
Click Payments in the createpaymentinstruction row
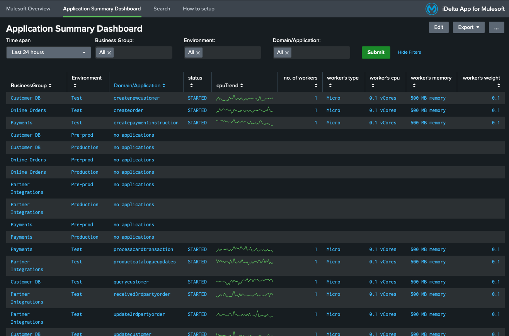point(22,123)
